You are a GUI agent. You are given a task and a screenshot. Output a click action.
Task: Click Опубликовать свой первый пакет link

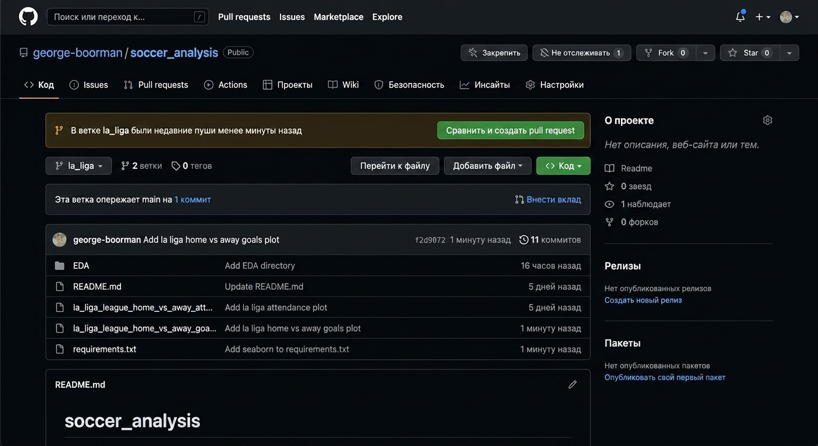coord(665,377)
